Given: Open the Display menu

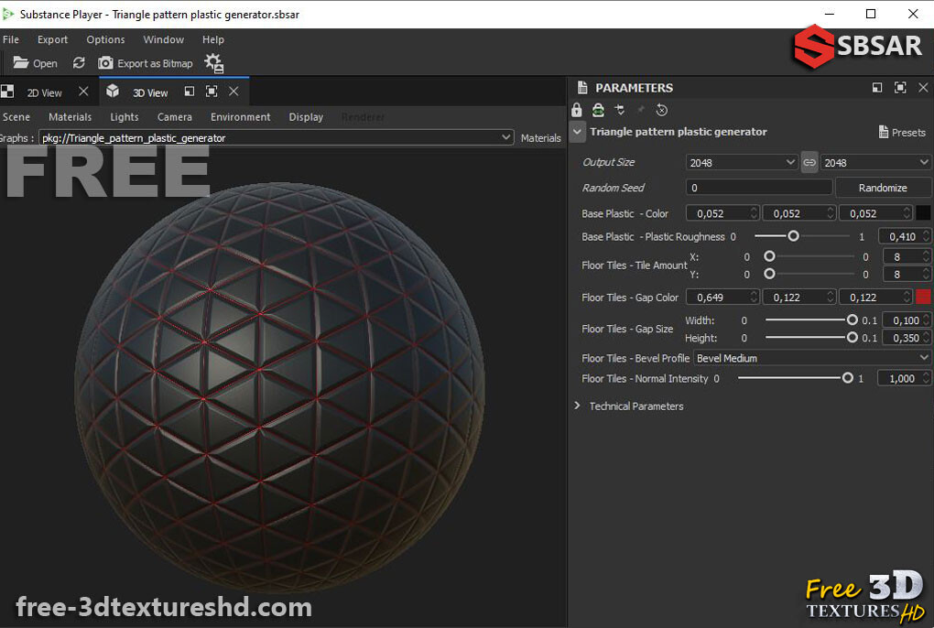Looking at the screenshot, I should [x=306, y=116].
